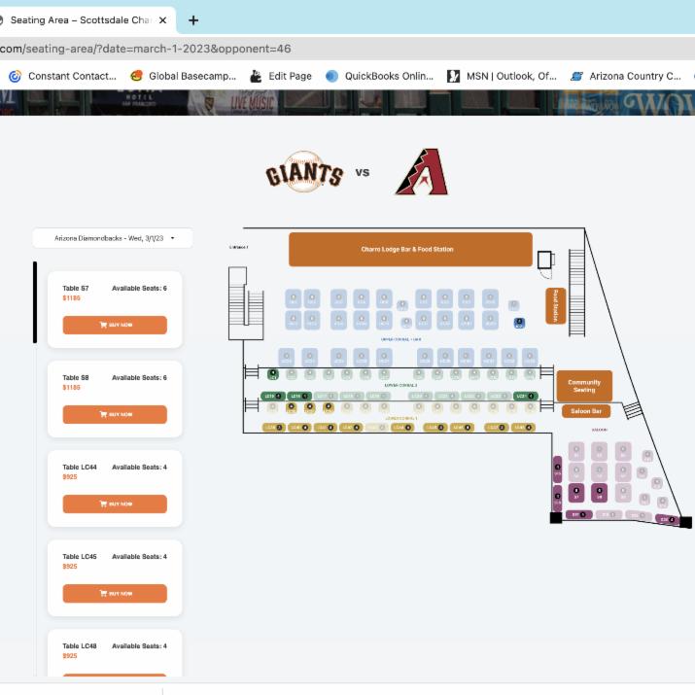Select dark purple Saloon table S15 on map
The image size is (695, 695).
(558, 470)
